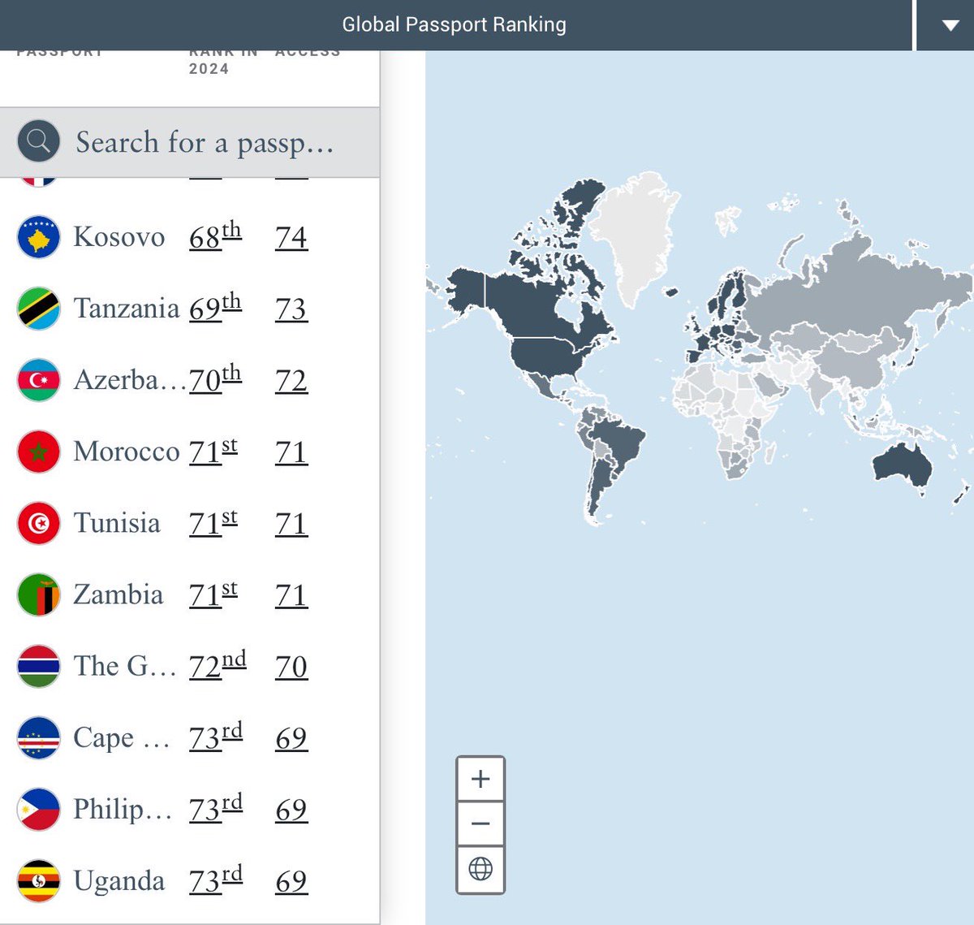Click the Morocco flag icon
Viewport: 974px width, 925px height.
(38, 452)
